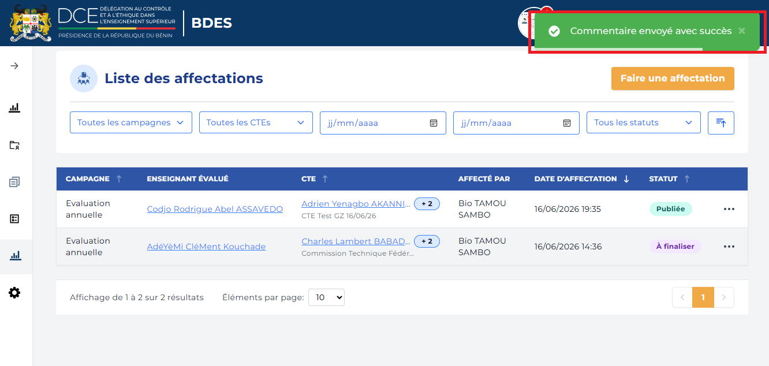The height and width of the screenshot is (366, 769).
Task: Click the AFFECTÉ PAR column header
Action: click(x=484, y=179)
